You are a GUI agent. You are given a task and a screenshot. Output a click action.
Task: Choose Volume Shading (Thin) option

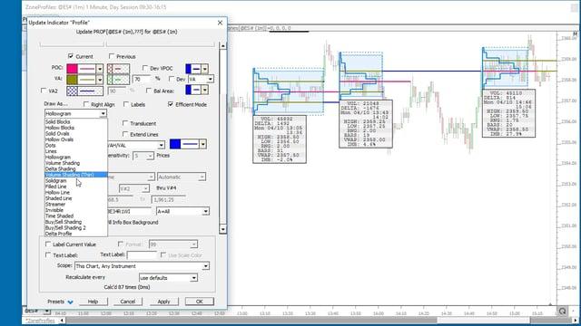click(76, 175)
